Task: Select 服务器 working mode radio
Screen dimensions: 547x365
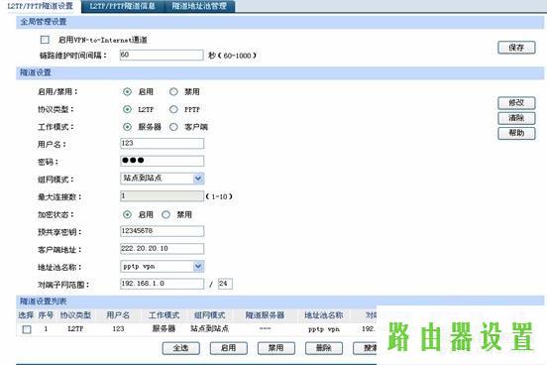Action: (127, 127)
